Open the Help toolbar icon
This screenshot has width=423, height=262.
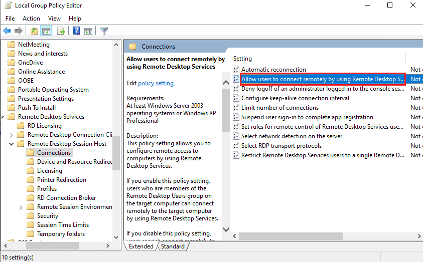(77, 31)
